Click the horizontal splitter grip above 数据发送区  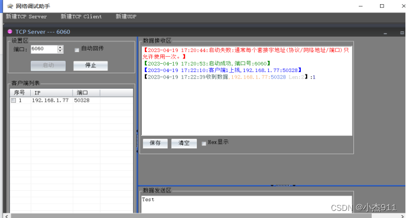pos(282,186)
